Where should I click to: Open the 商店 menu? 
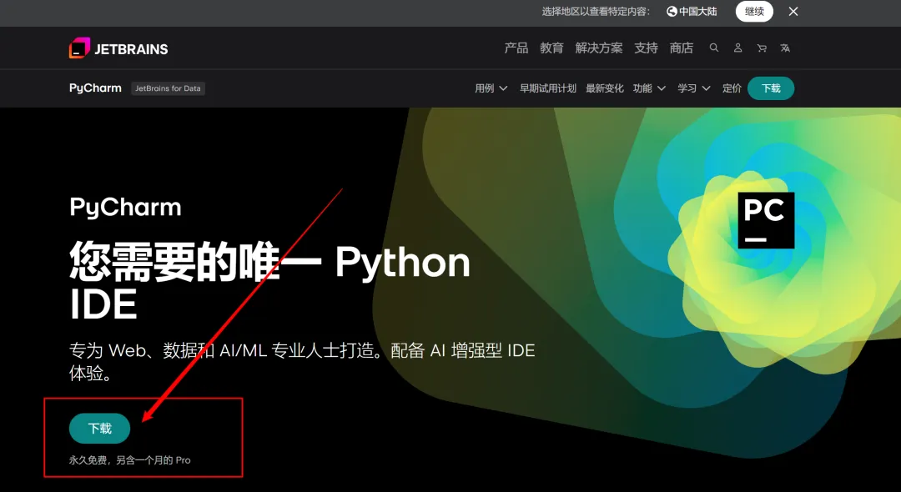[682, 48]
